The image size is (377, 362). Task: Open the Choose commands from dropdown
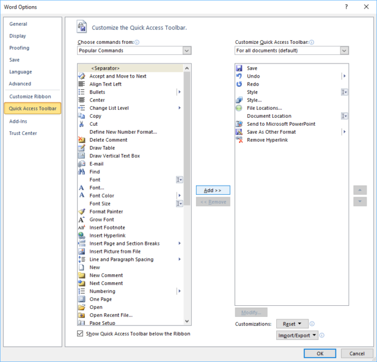(134, 51)
